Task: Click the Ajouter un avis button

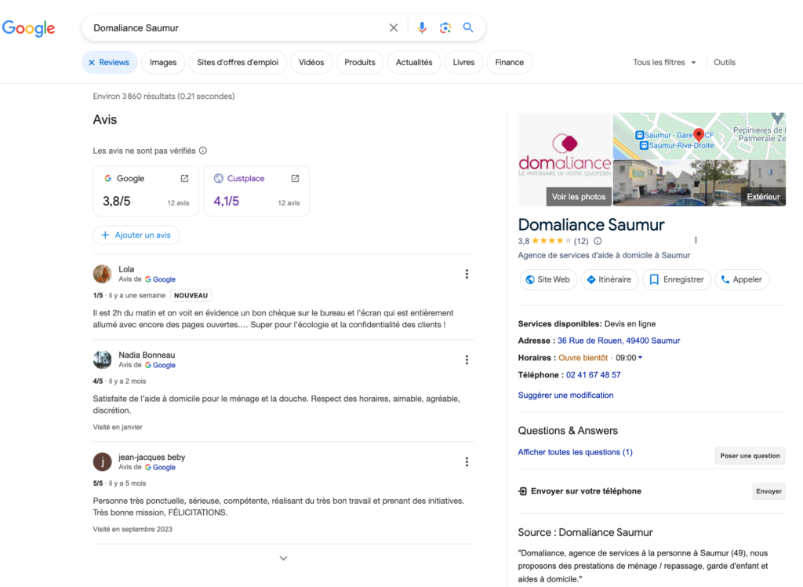Action: pyautogui.click(x=136, y=235)
